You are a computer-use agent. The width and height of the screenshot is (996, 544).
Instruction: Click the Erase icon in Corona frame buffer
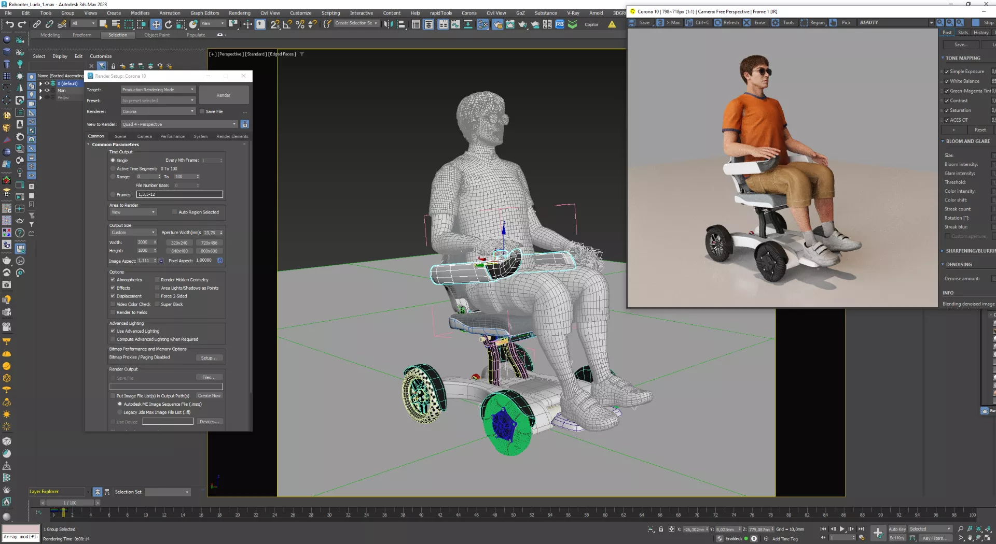(x=746, y=23)
